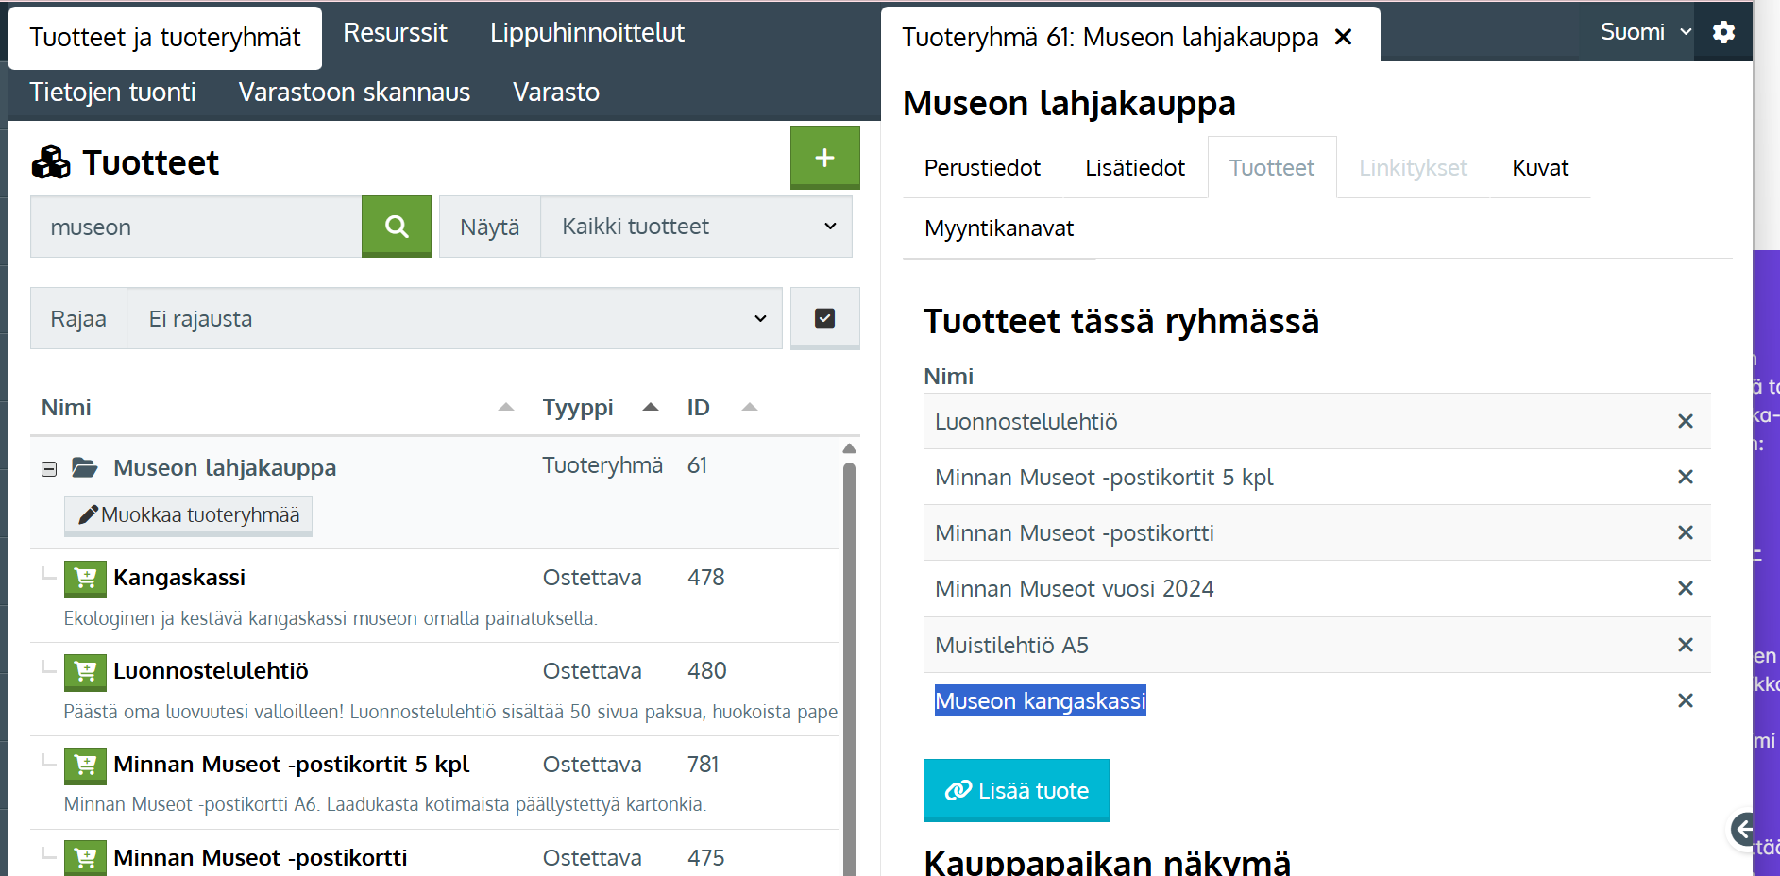Sort by the Nimi column arrow
This screenshot has width=1780, height=876.
tap(506, 407)
